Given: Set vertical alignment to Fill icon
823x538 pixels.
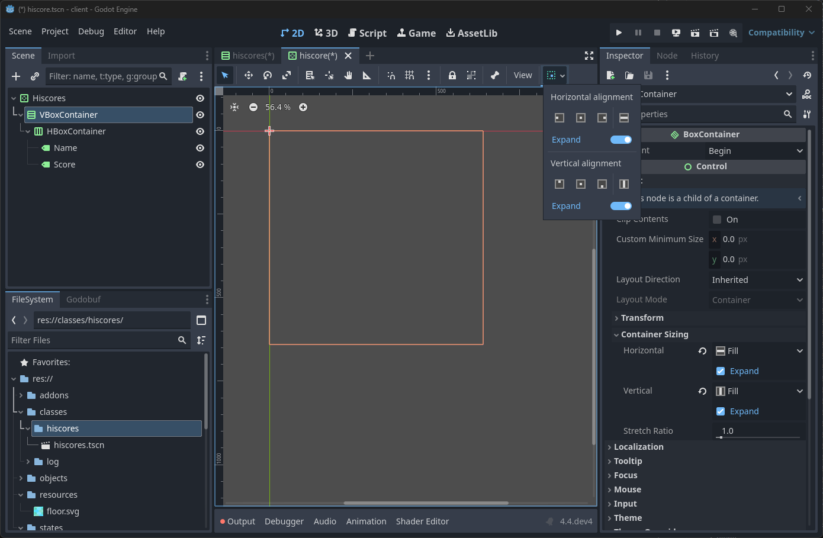Looking at the screenshot, I should point(623,184).
